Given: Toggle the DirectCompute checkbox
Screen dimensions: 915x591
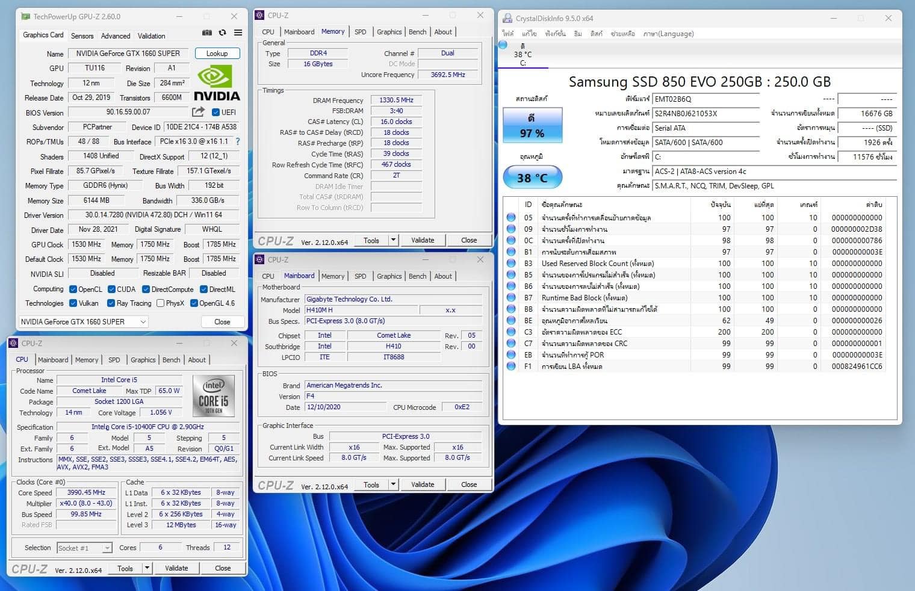Looking at the screenshot, I should pyautogui.click(x=146, y=289).
